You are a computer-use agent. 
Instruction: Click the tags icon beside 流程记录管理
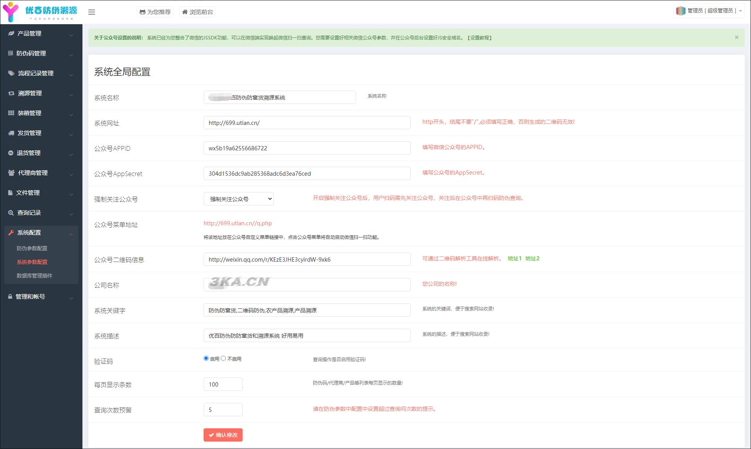point(11,73)
